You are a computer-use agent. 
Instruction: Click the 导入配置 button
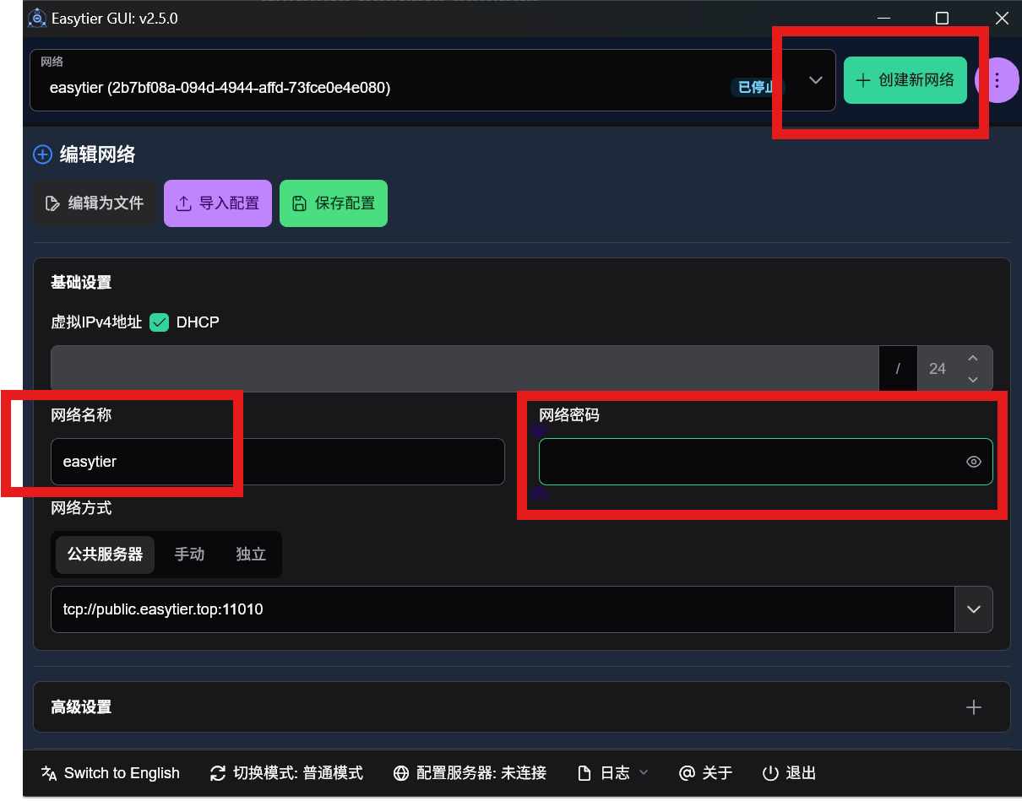(x=217, y=203)
